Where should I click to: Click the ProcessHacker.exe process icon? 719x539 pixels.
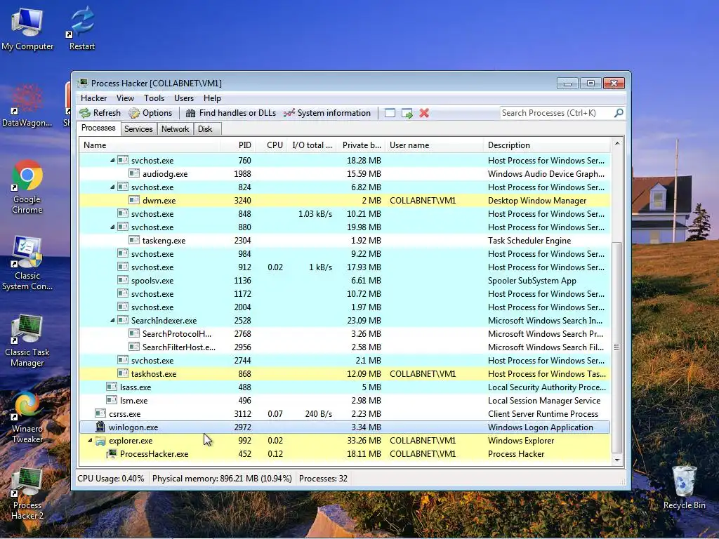(112, 454)
